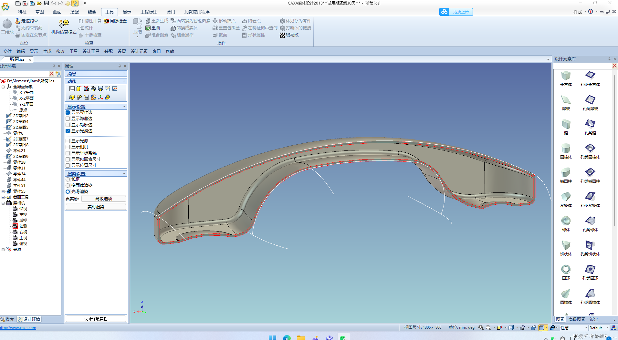Collapse the 照相机 tree node

pos(3,203)
